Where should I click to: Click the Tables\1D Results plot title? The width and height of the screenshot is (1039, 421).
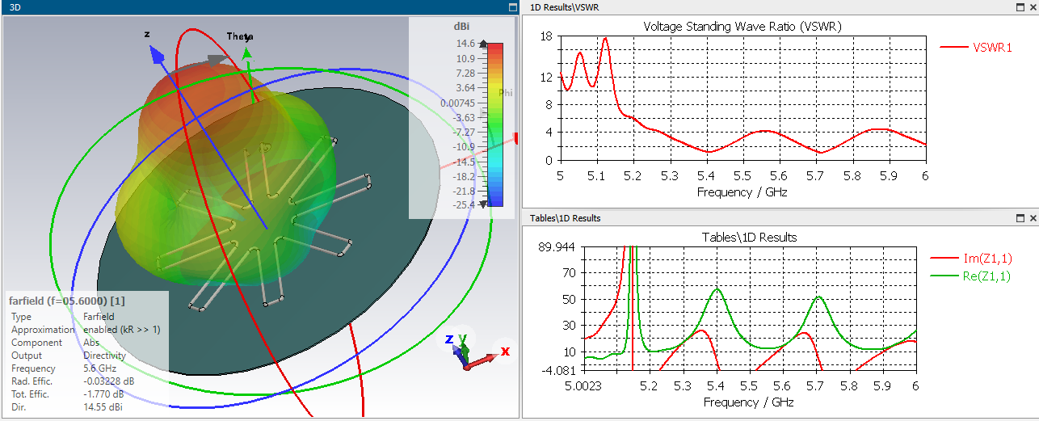coord(750,237)
